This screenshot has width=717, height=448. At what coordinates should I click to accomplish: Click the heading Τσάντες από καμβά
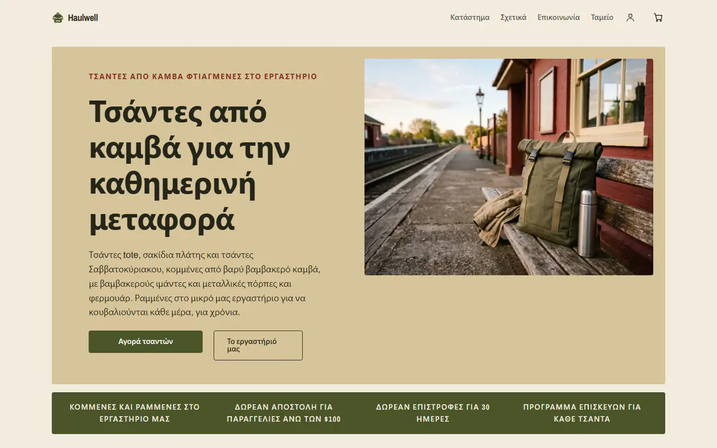(190, 166)
